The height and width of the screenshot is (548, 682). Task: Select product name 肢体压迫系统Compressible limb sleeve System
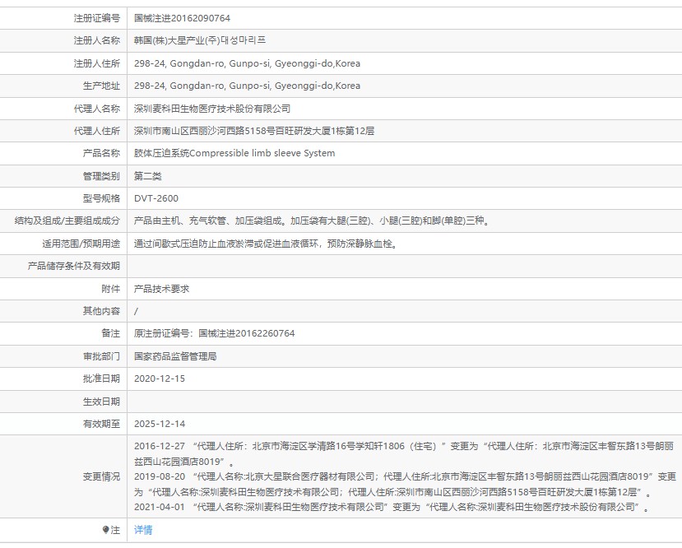pos(234,153)
